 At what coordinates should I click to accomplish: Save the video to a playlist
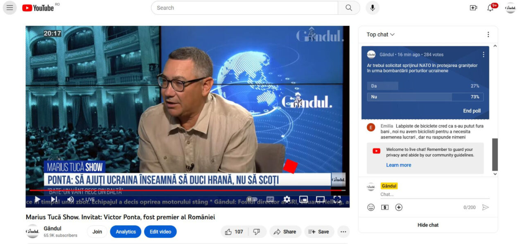point(319,232)
